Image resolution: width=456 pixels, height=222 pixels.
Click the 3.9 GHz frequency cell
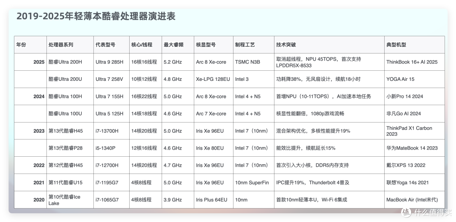[178, 200]
